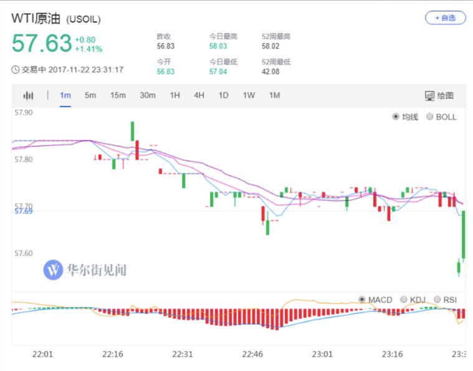Select the 4H timeframe tab
473x371 pixels.
[x=199, y=95]
